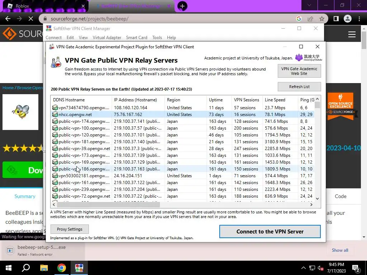Click Show all downloads link
This screenshot has width=367, height=275.
(x=340, y=250)
